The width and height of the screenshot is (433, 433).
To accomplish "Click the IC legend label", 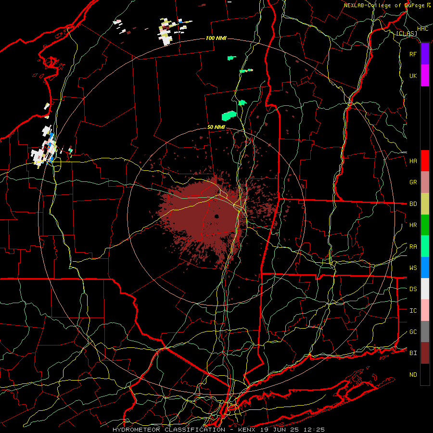I will 413,311.
